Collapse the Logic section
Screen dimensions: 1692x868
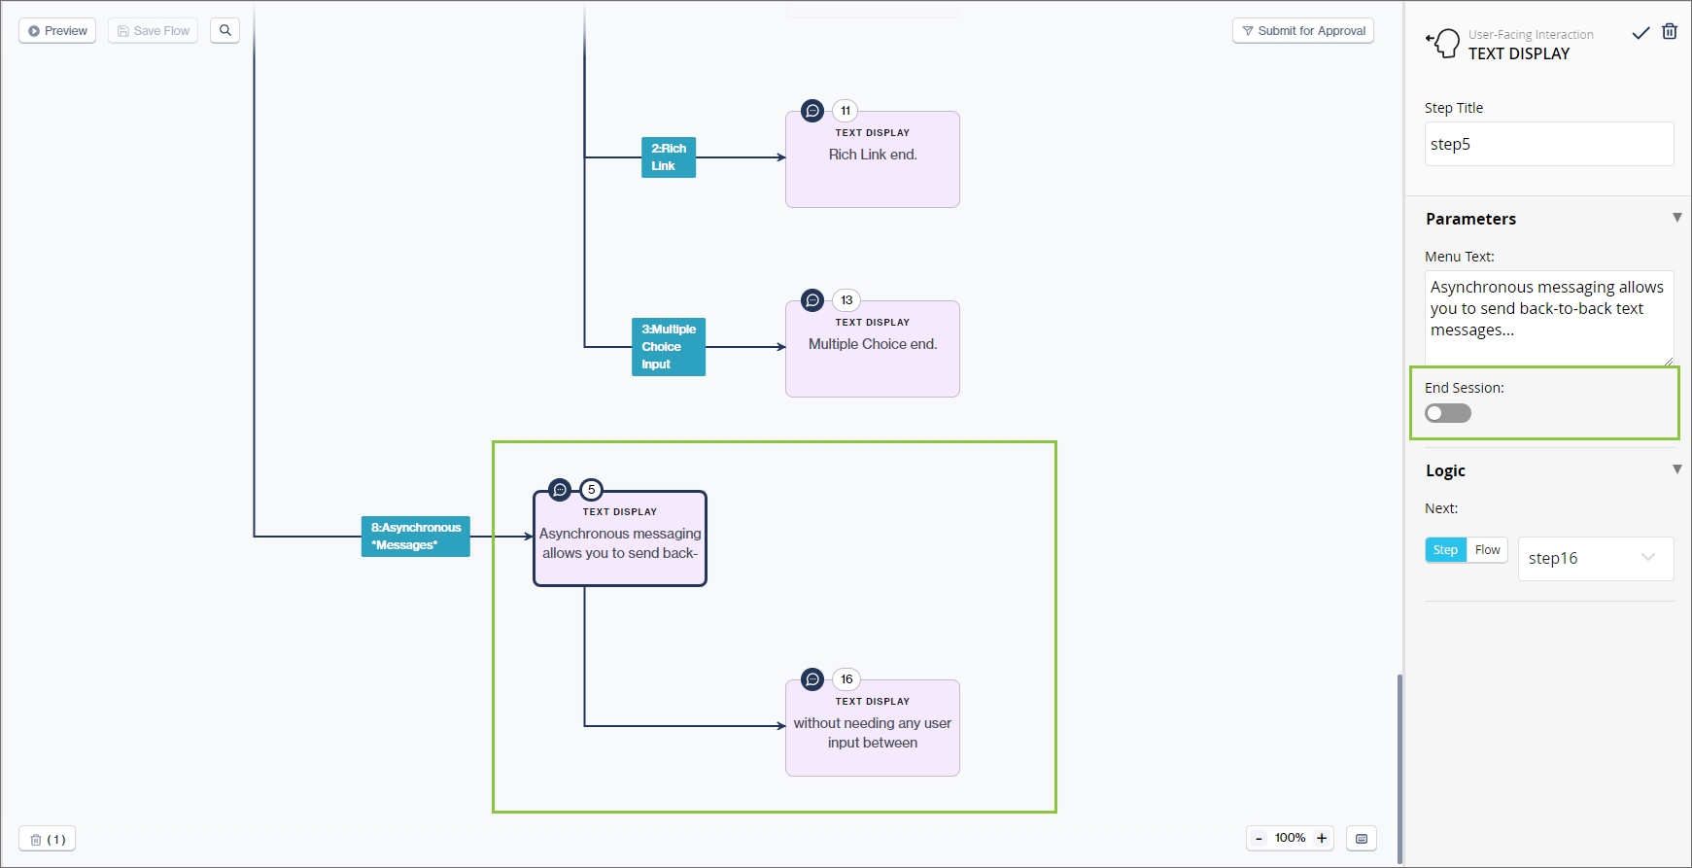1676,469
